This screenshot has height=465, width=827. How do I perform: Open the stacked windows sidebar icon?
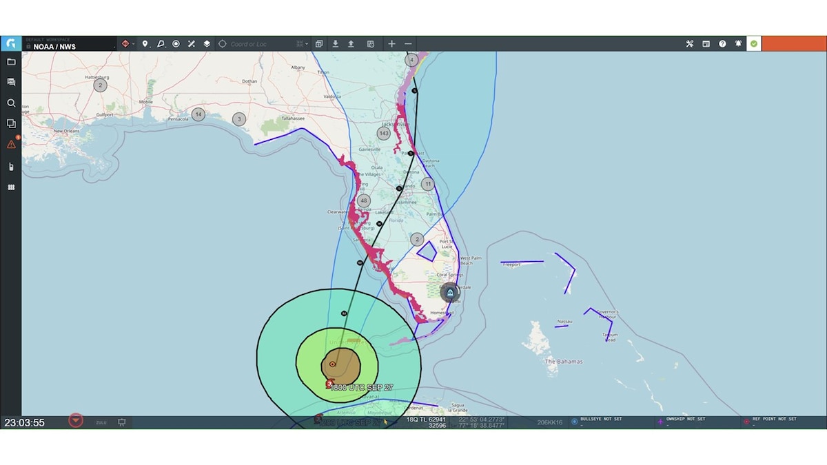11,123
